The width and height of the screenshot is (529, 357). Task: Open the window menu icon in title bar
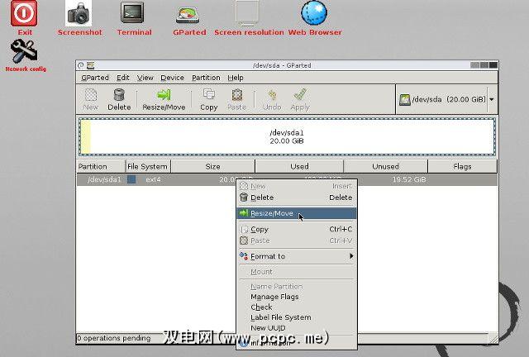click(x=90, y=65)
